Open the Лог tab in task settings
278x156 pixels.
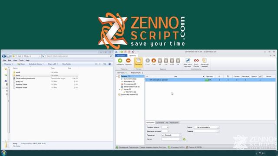(167, 123)
